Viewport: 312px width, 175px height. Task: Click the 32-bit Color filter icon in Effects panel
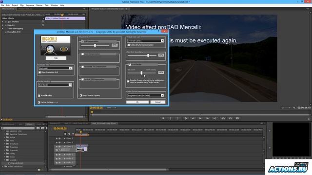point(42,128)
